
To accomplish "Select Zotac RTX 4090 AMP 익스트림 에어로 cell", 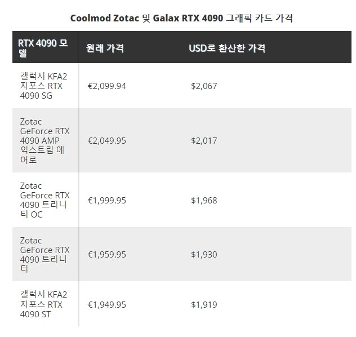I will pos(44,140).
